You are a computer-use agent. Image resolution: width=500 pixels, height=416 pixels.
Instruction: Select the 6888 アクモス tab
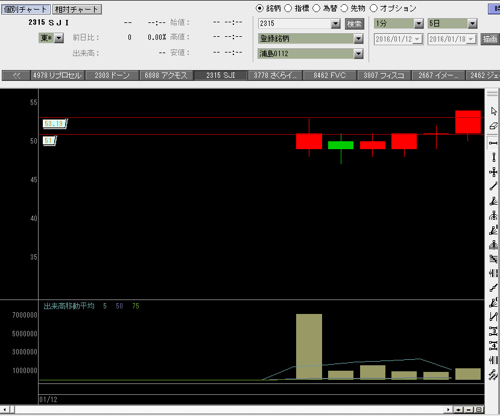click(166, 75)
